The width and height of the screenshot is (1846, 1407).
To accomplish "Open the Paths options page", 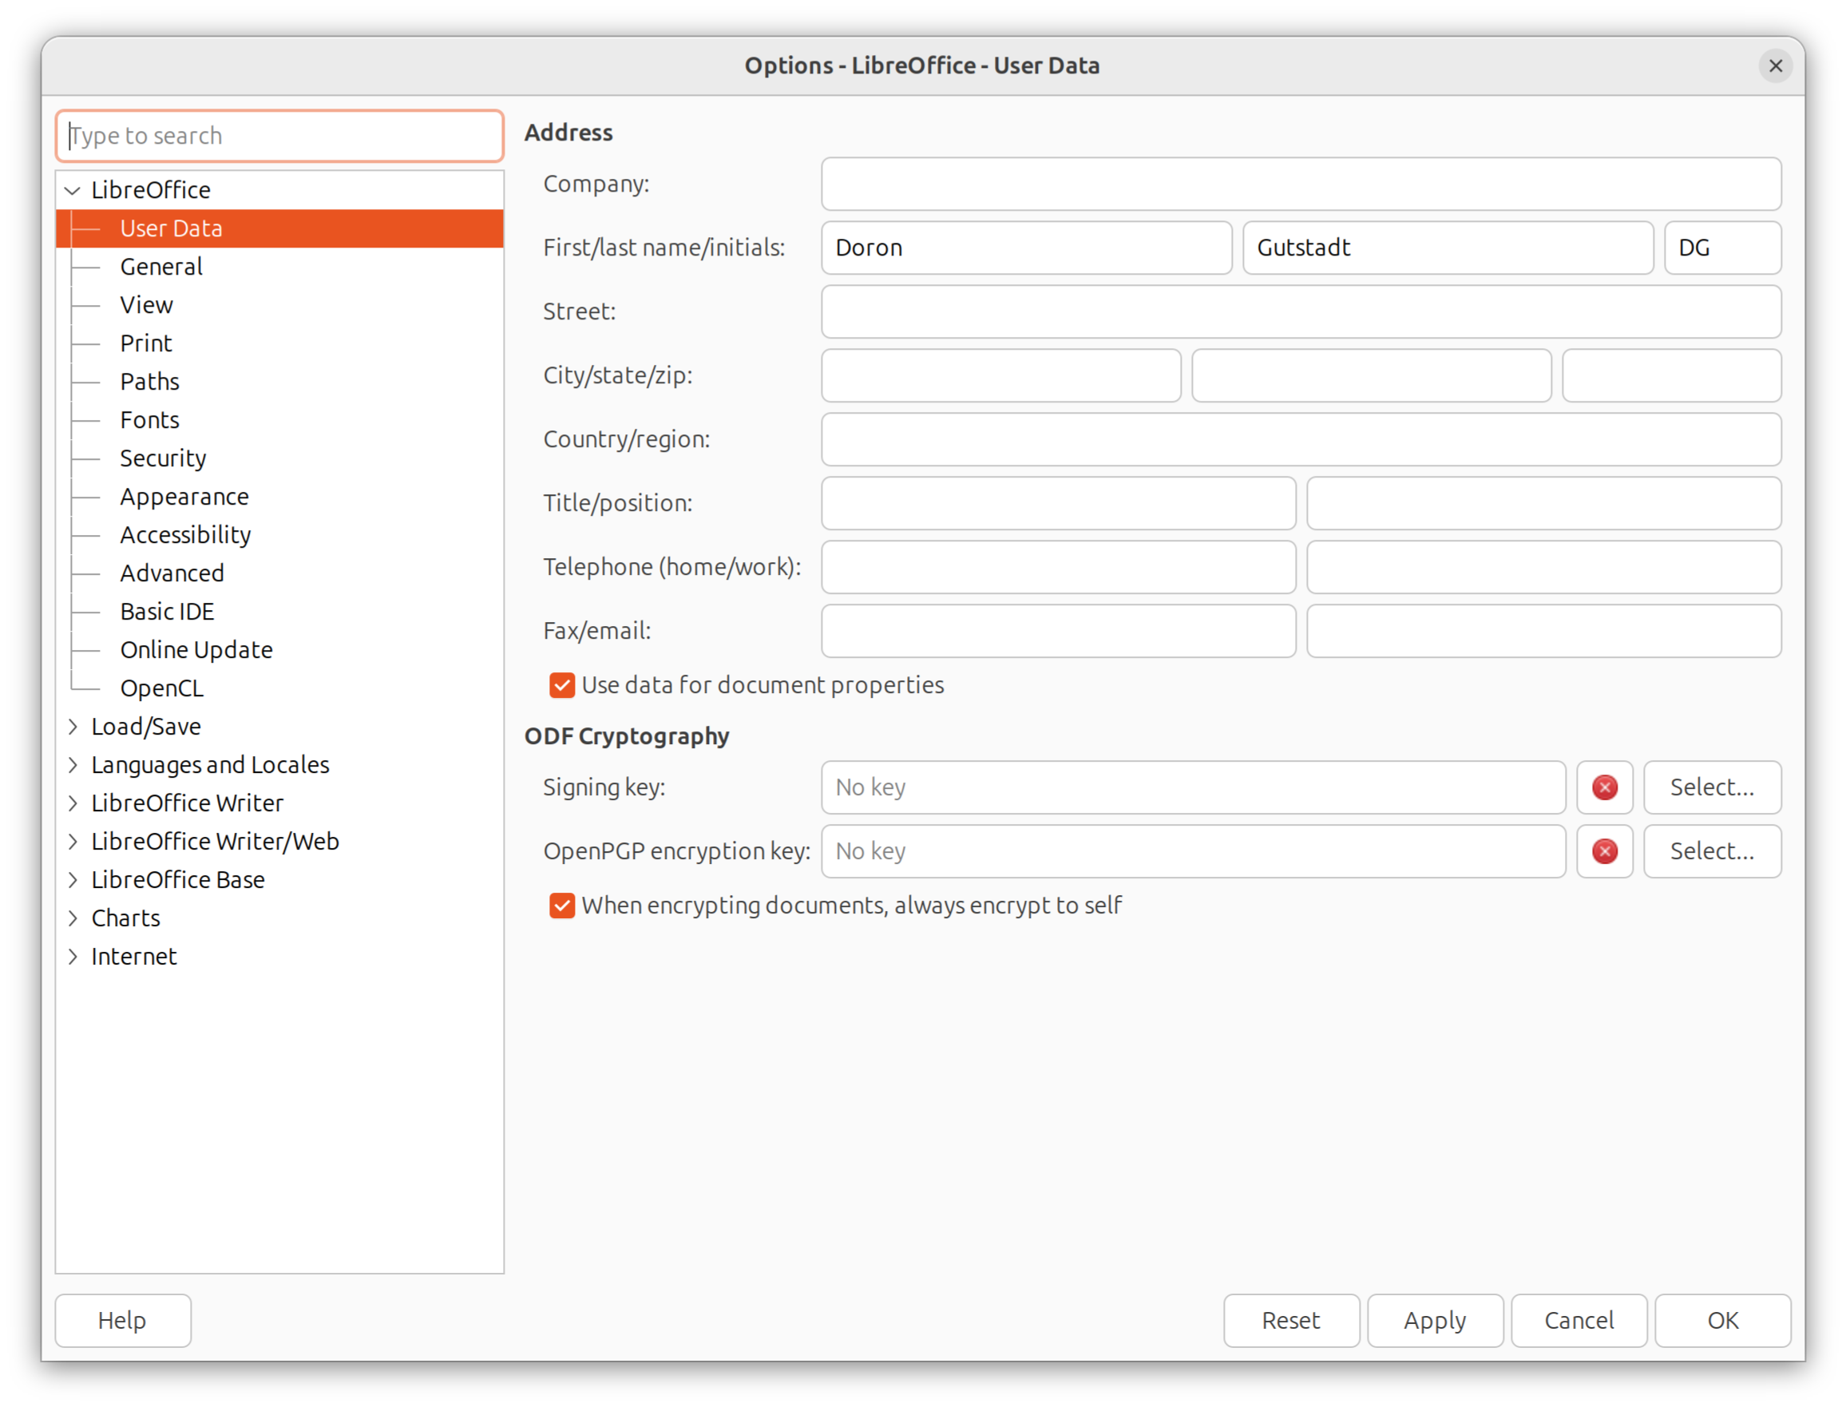I will (149, 381).
